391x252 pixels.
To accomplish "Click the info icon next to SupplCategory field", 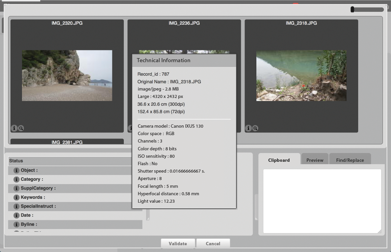I will (16, 188).
